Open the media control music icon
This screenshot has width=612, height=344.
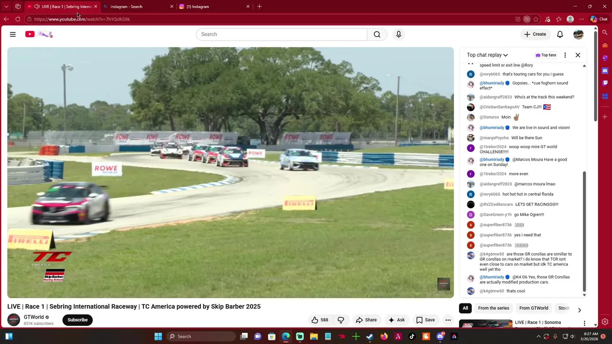pos(547,19)
